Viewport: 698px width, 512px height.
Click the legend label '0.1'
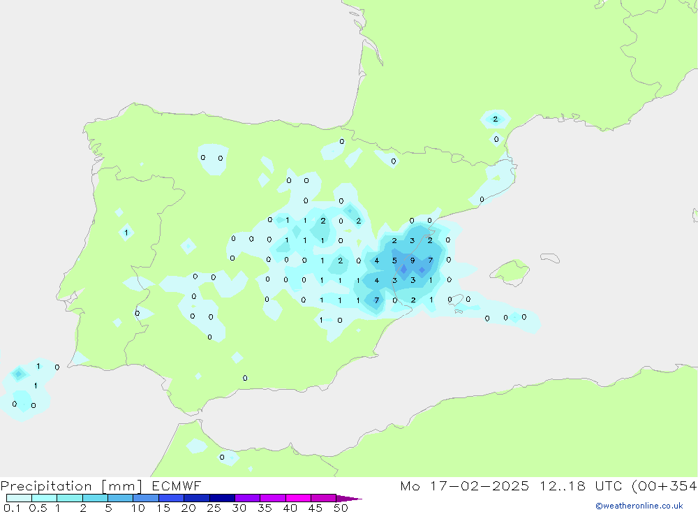12,508
